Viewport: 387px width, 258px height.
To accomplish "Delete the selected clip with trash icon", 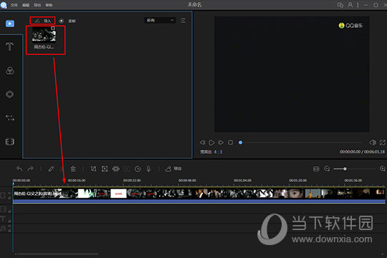I will [73, 168].
